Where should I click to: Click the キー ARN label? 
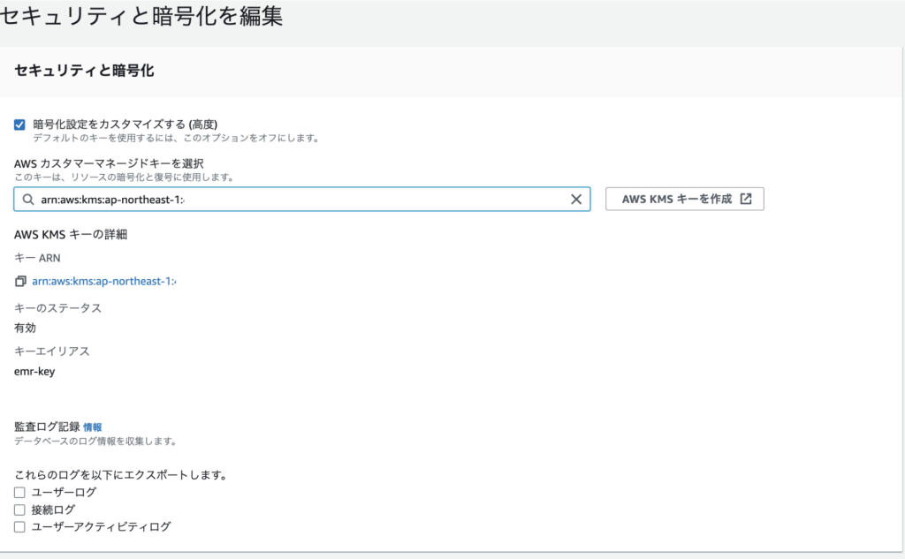pyautogui.click(x=37, y=258)
